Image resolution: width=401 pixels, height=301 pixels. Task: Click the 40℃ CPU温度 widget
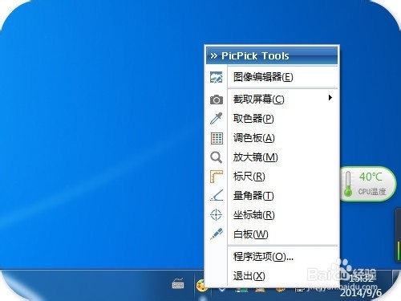click(367, 184)
